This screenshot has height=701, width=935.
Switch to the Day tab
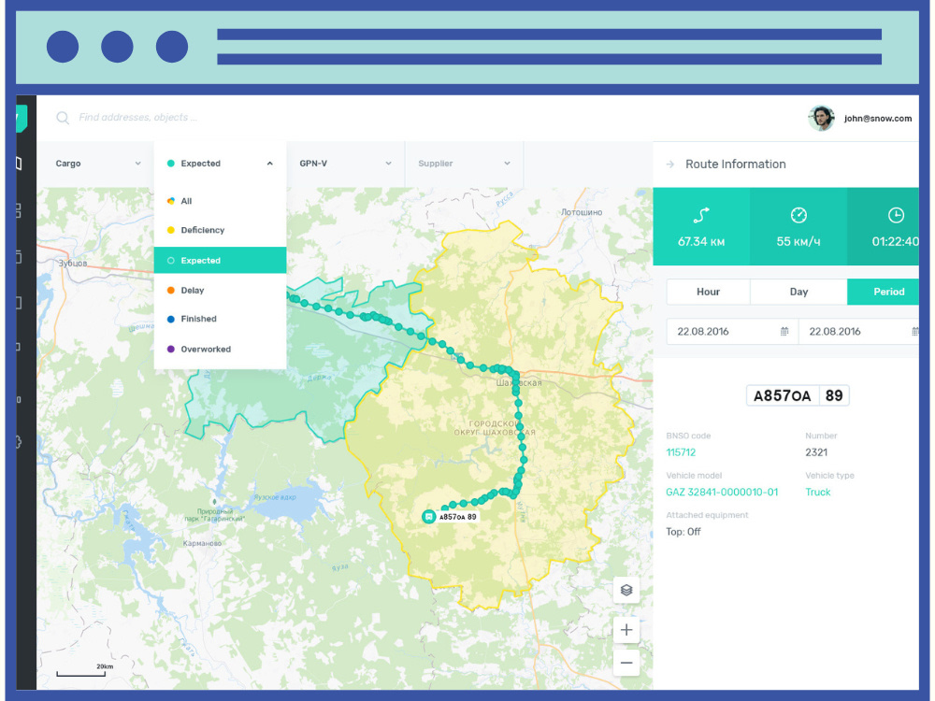coord(798,292)
